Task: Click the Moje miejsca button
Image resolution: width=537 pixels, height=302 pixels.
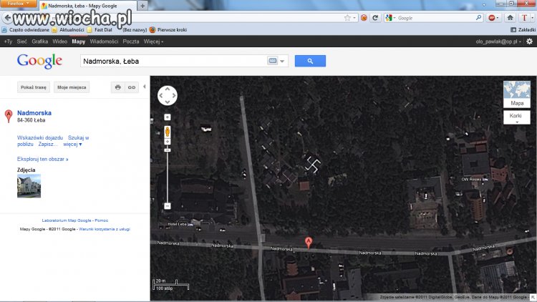Action: [72, 87]
